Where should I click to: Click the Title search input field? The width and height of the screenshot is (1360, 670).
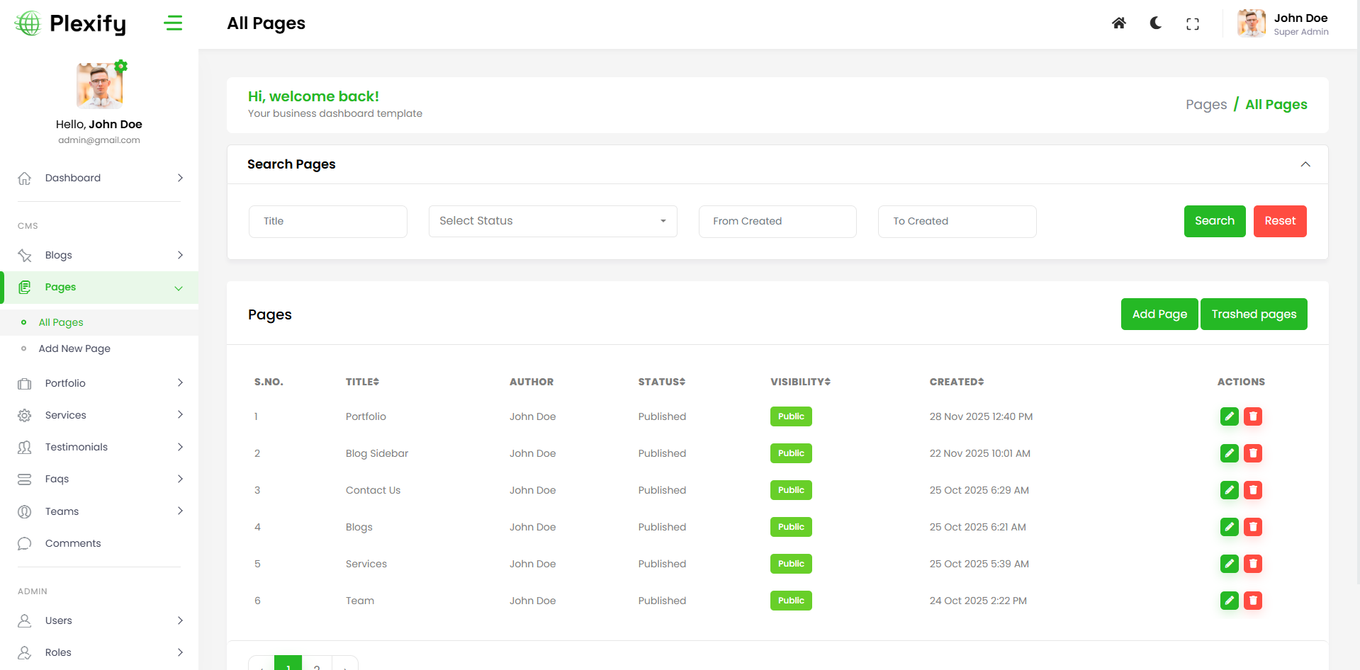point(327,221)
